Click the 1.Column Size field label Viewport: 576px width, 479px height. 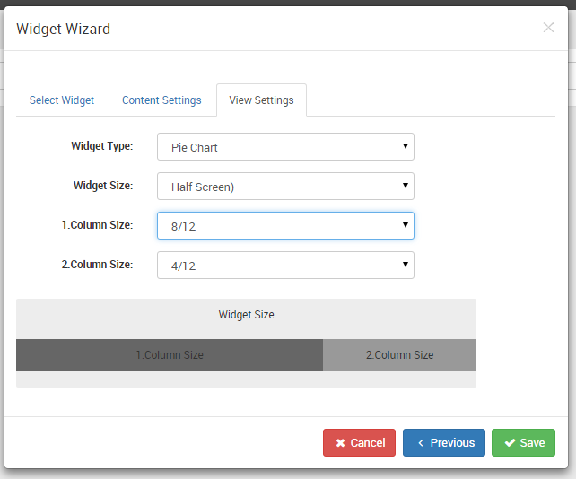[x=98, y=225]
